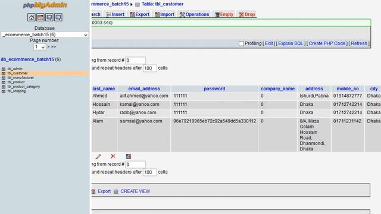Select tbl_product in the table list
This screenshot has height=214, width=381.
tap(16, 82)
